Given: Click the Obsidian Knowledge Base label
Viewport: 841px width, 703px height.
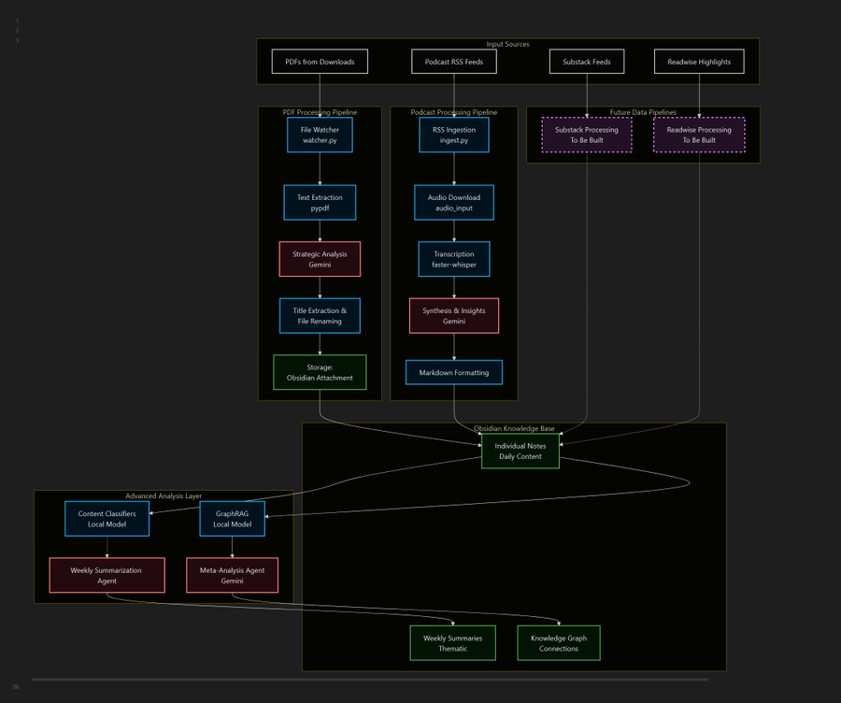Looking at the screenshot, I should [514, 428].
